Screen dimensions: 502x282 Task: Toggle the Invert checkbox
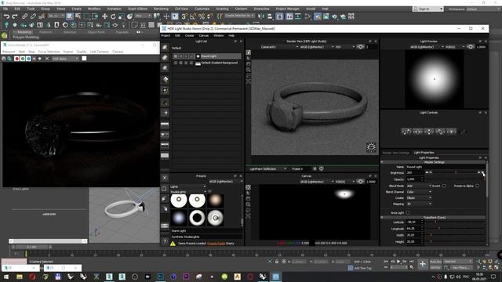tap(444, 186)
